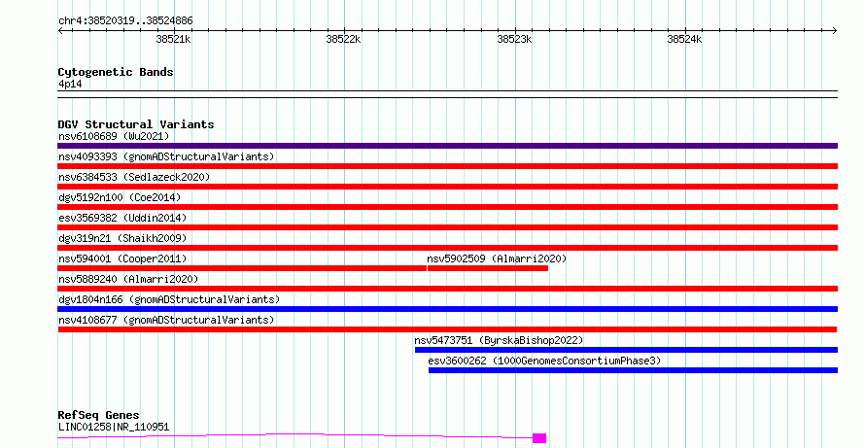Click the red bar under nsv5889240
Screen dimensions: 865x448
(x=447, y=289)
